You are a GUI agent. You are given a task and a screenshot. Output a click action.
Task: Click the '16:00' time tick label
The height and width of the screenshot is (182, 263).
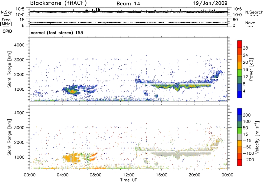(161, 175)
